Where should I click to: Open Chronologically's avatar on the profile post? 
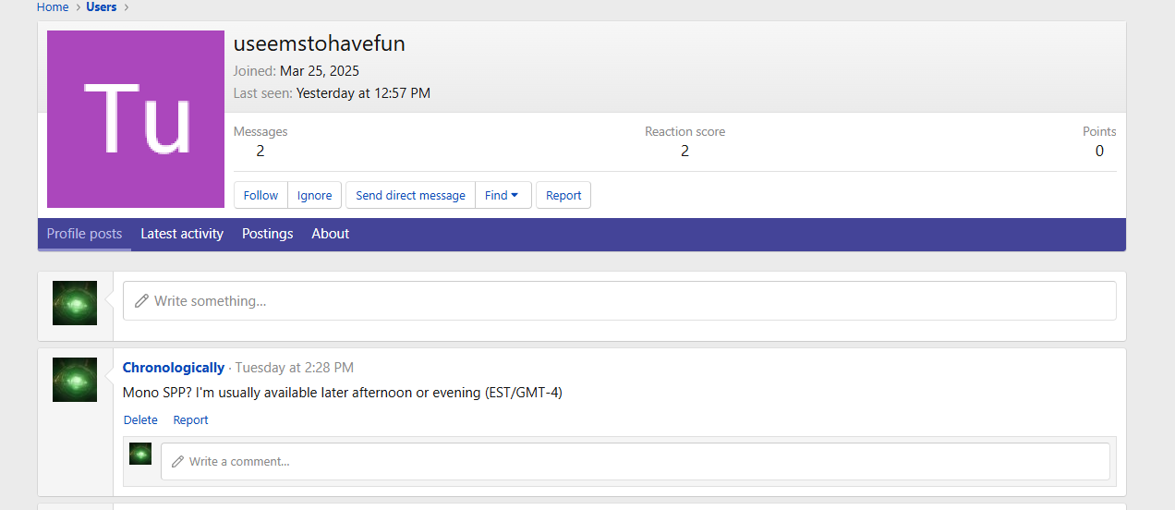coord(75,380)
